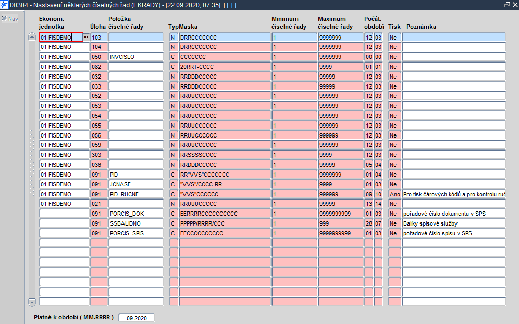Viewport: 519px width, 324px height.
Task: Click mask CCCCCCC in row 050
Action: (225, 57)
